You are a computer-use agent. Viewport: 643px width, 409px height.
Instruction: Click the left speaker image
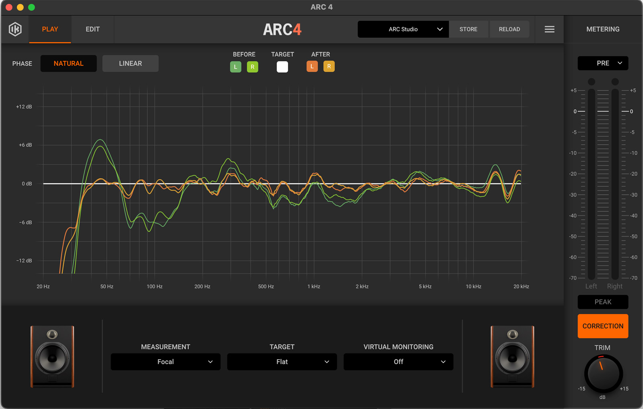[x=52, y=356]
